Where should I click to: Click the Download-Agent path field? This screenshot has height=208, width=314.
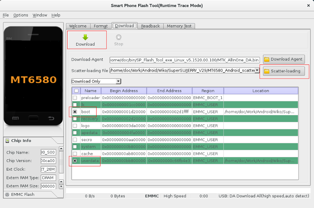(x=184, y=60)
